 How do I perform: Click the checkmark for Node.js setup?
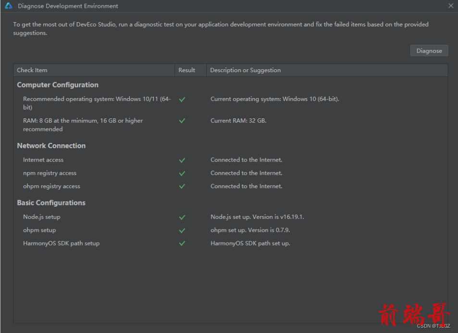[182, 217]
